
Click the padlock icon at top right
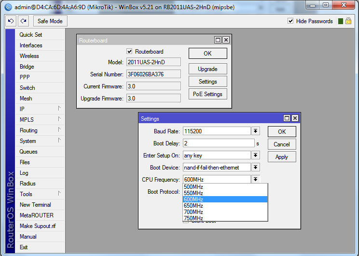pyautogui.click(x=348, y=21)
